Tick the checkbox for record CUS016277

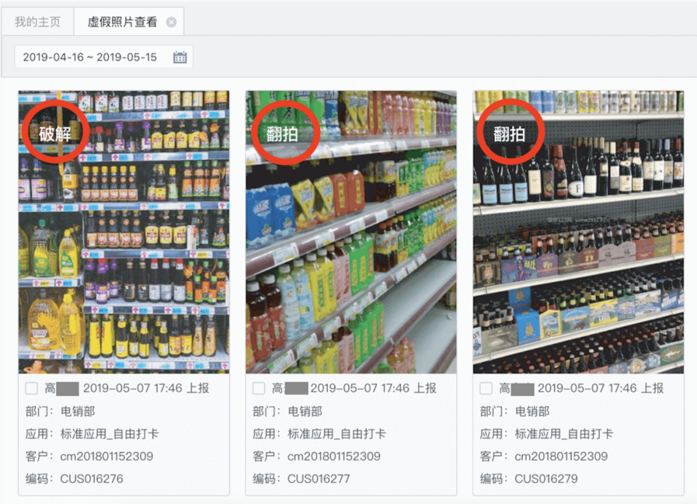point(259,389)
